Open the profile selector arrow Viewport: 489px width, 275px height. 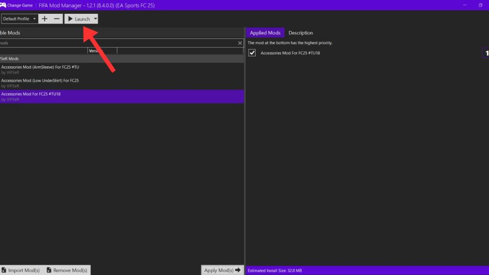pos(34,19)
